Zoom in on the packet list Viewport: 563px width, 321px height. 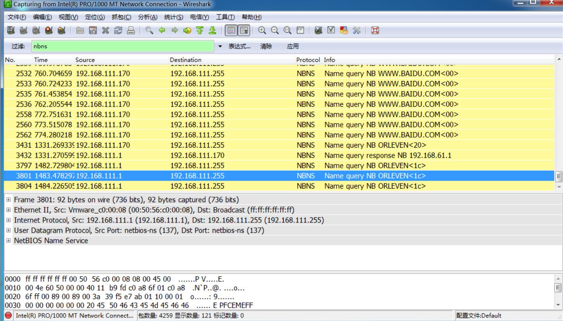(x=262, y=30)
